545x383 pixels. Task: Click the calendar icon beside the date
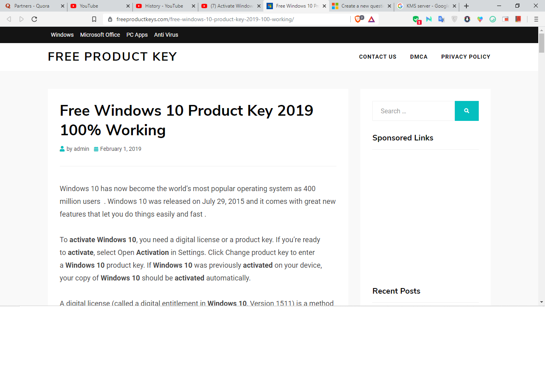pos(96,149)
